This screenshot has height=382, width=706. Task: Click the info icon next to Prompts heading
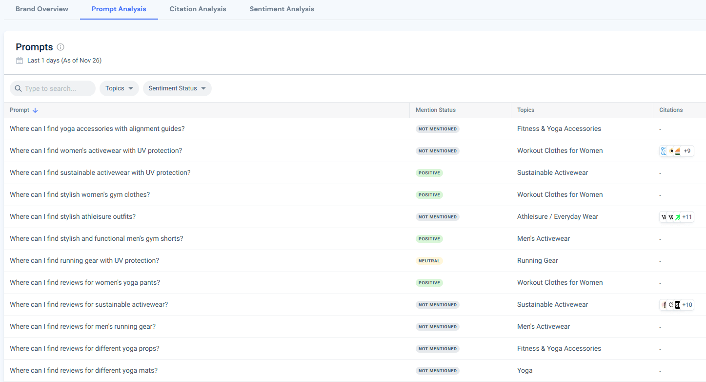click(x=61, y=47)
